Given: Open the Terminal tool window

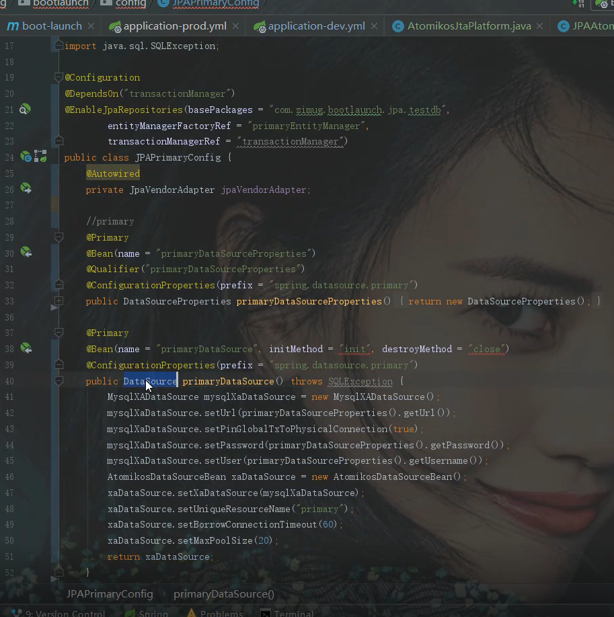Looking at the screenshot, I should click(287, 613).
